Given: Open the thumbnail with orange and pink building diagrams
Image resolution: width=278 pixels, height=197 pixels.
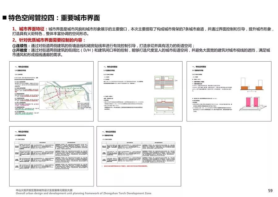Looking at the screenshot, I should click(x=229, y=91).
